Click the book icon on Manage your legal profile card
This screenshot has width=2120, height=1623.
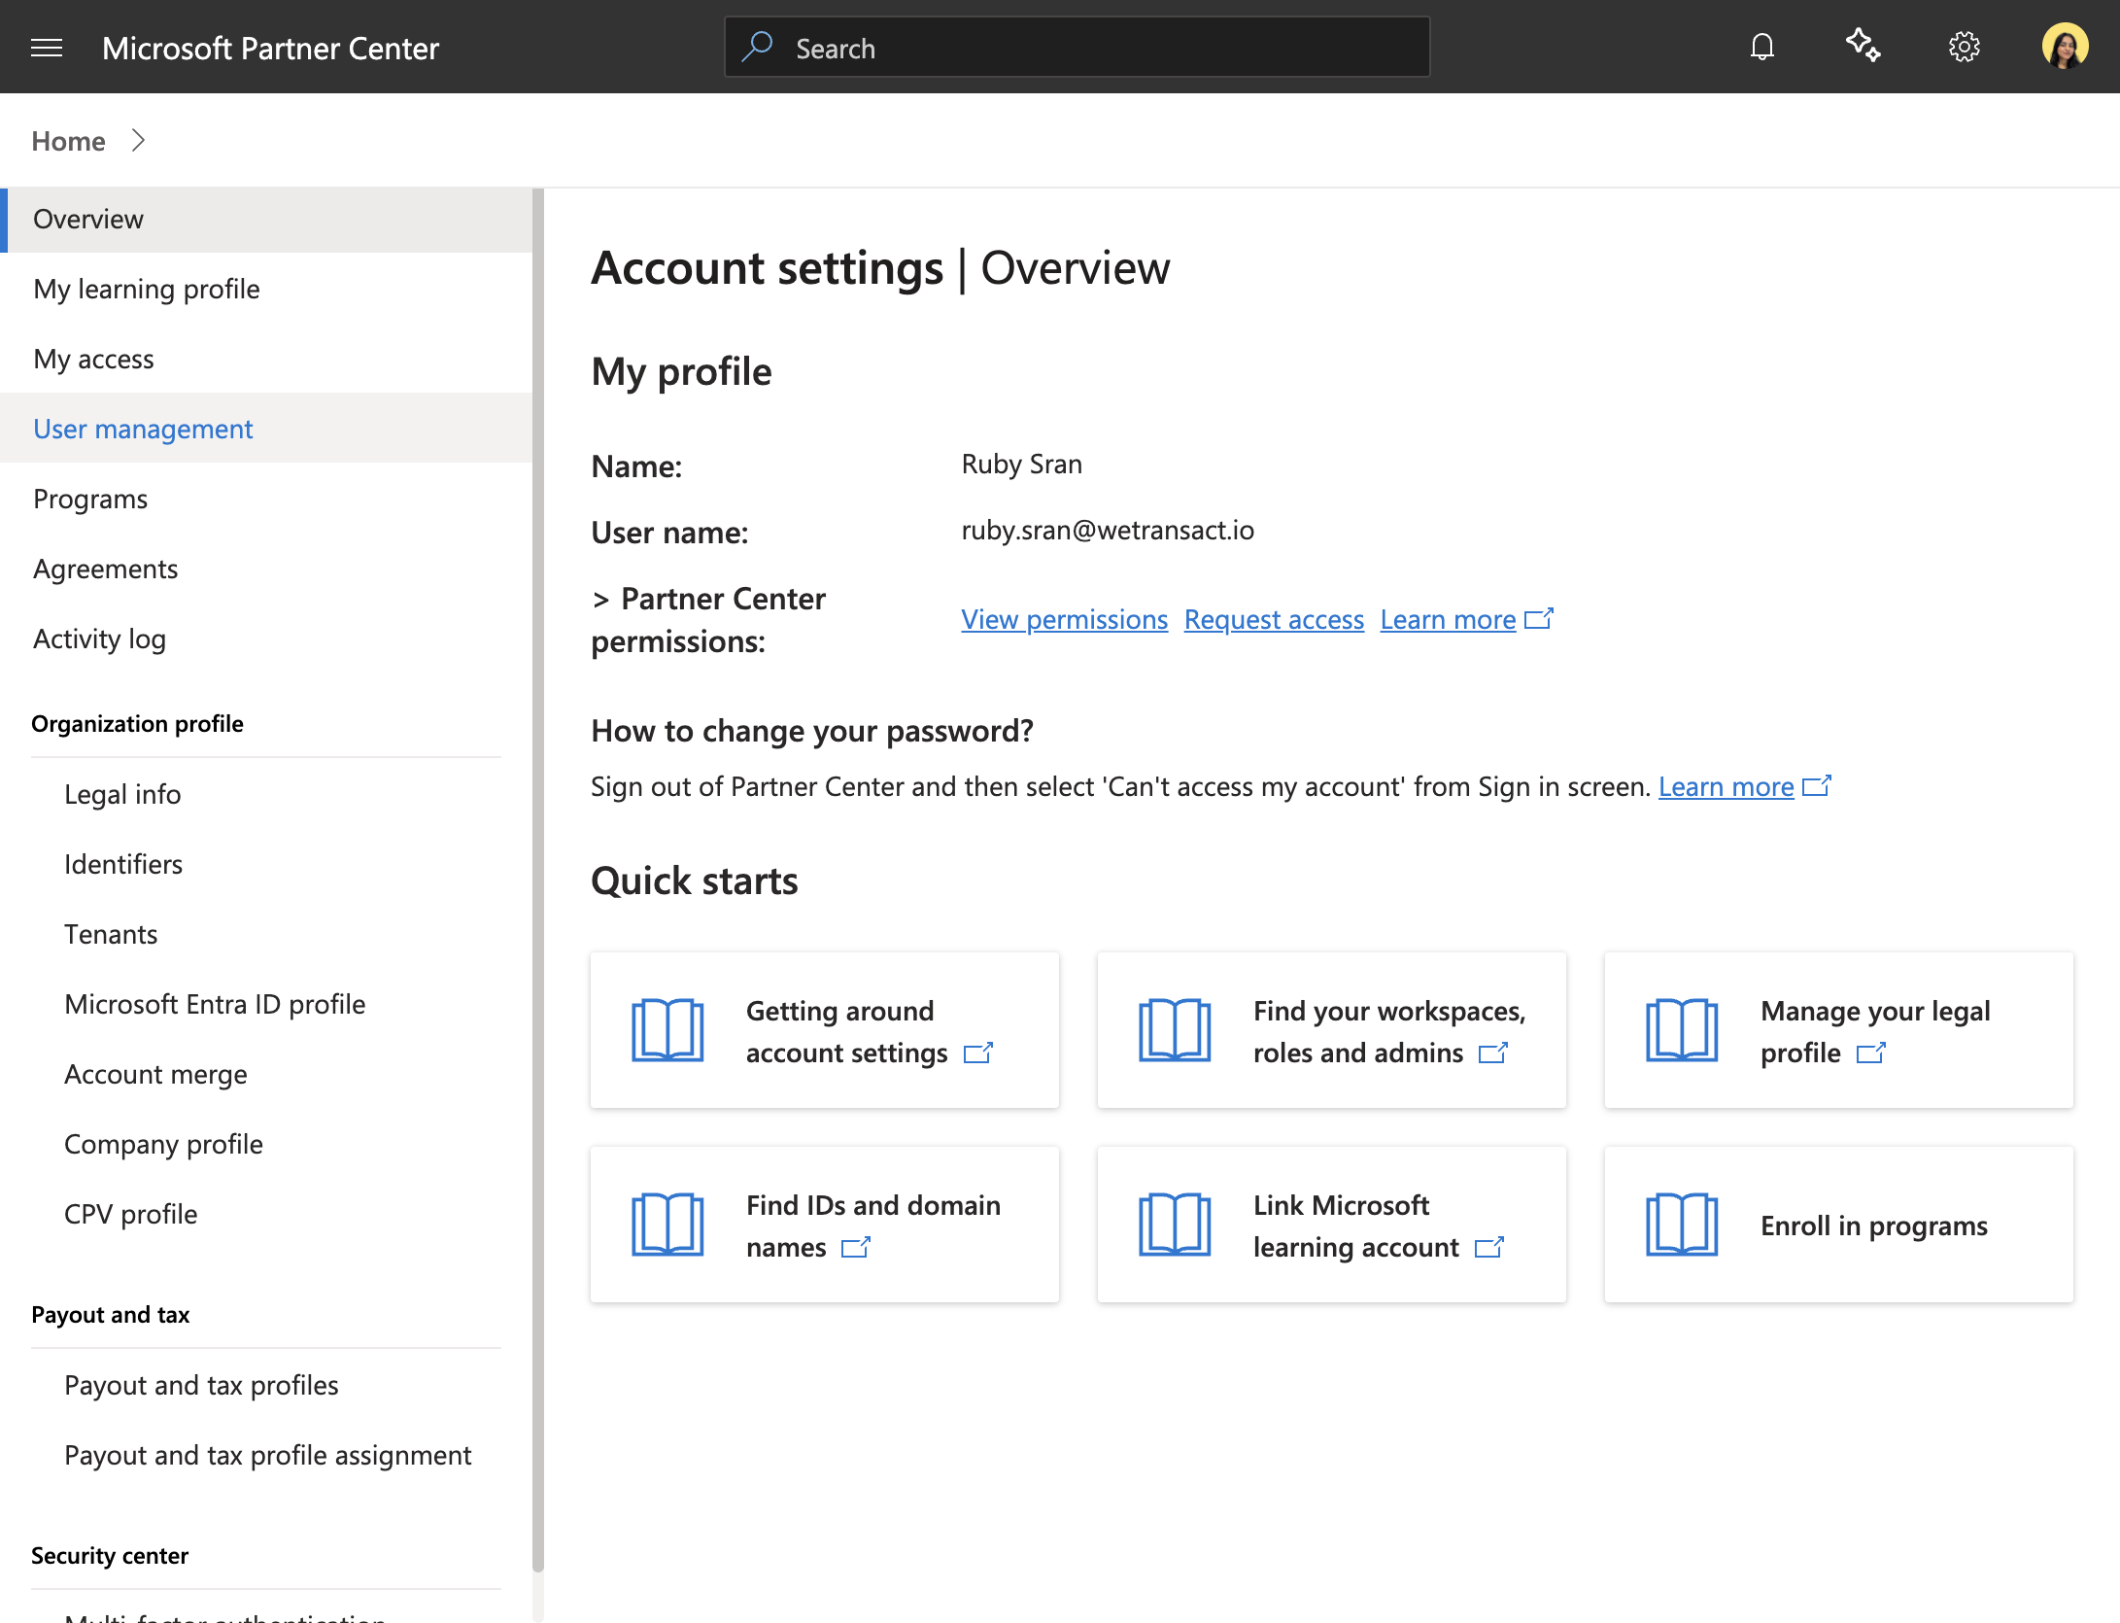(1682, 1030)
